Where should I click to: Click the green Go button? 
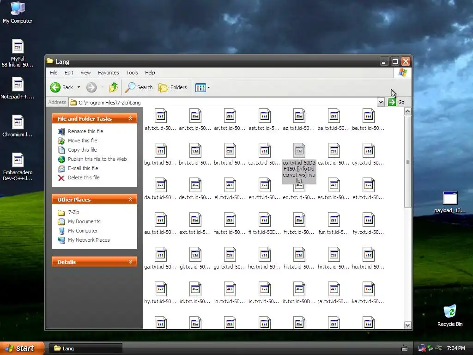[396, 102]
